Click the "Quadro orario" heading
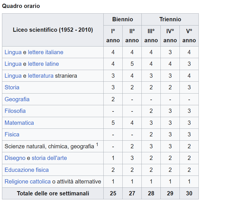The width and height of the screenshot is (232, 209). [21, 6]
